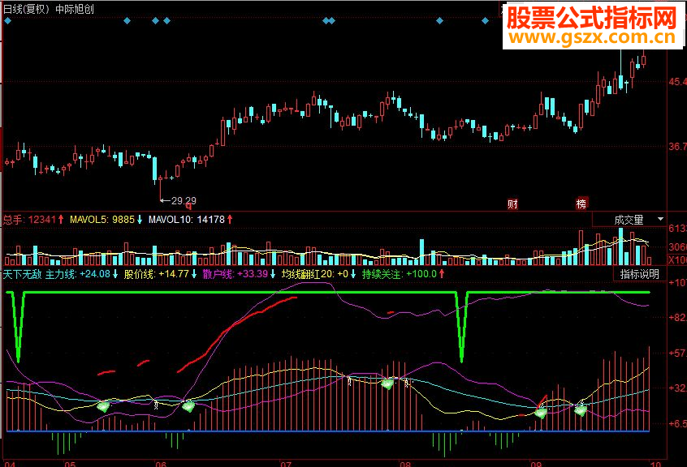Click the 指标说明 button

(639, 274)
